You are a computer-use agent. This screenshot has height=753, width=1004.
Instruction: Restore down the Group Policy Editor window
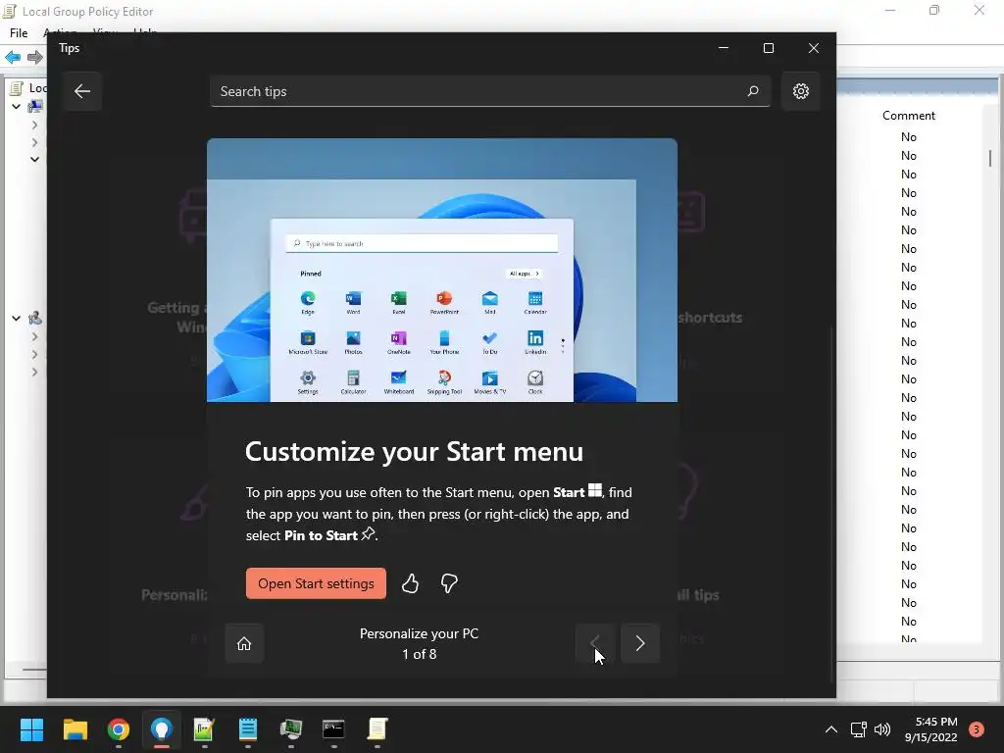tap(934, 10)
